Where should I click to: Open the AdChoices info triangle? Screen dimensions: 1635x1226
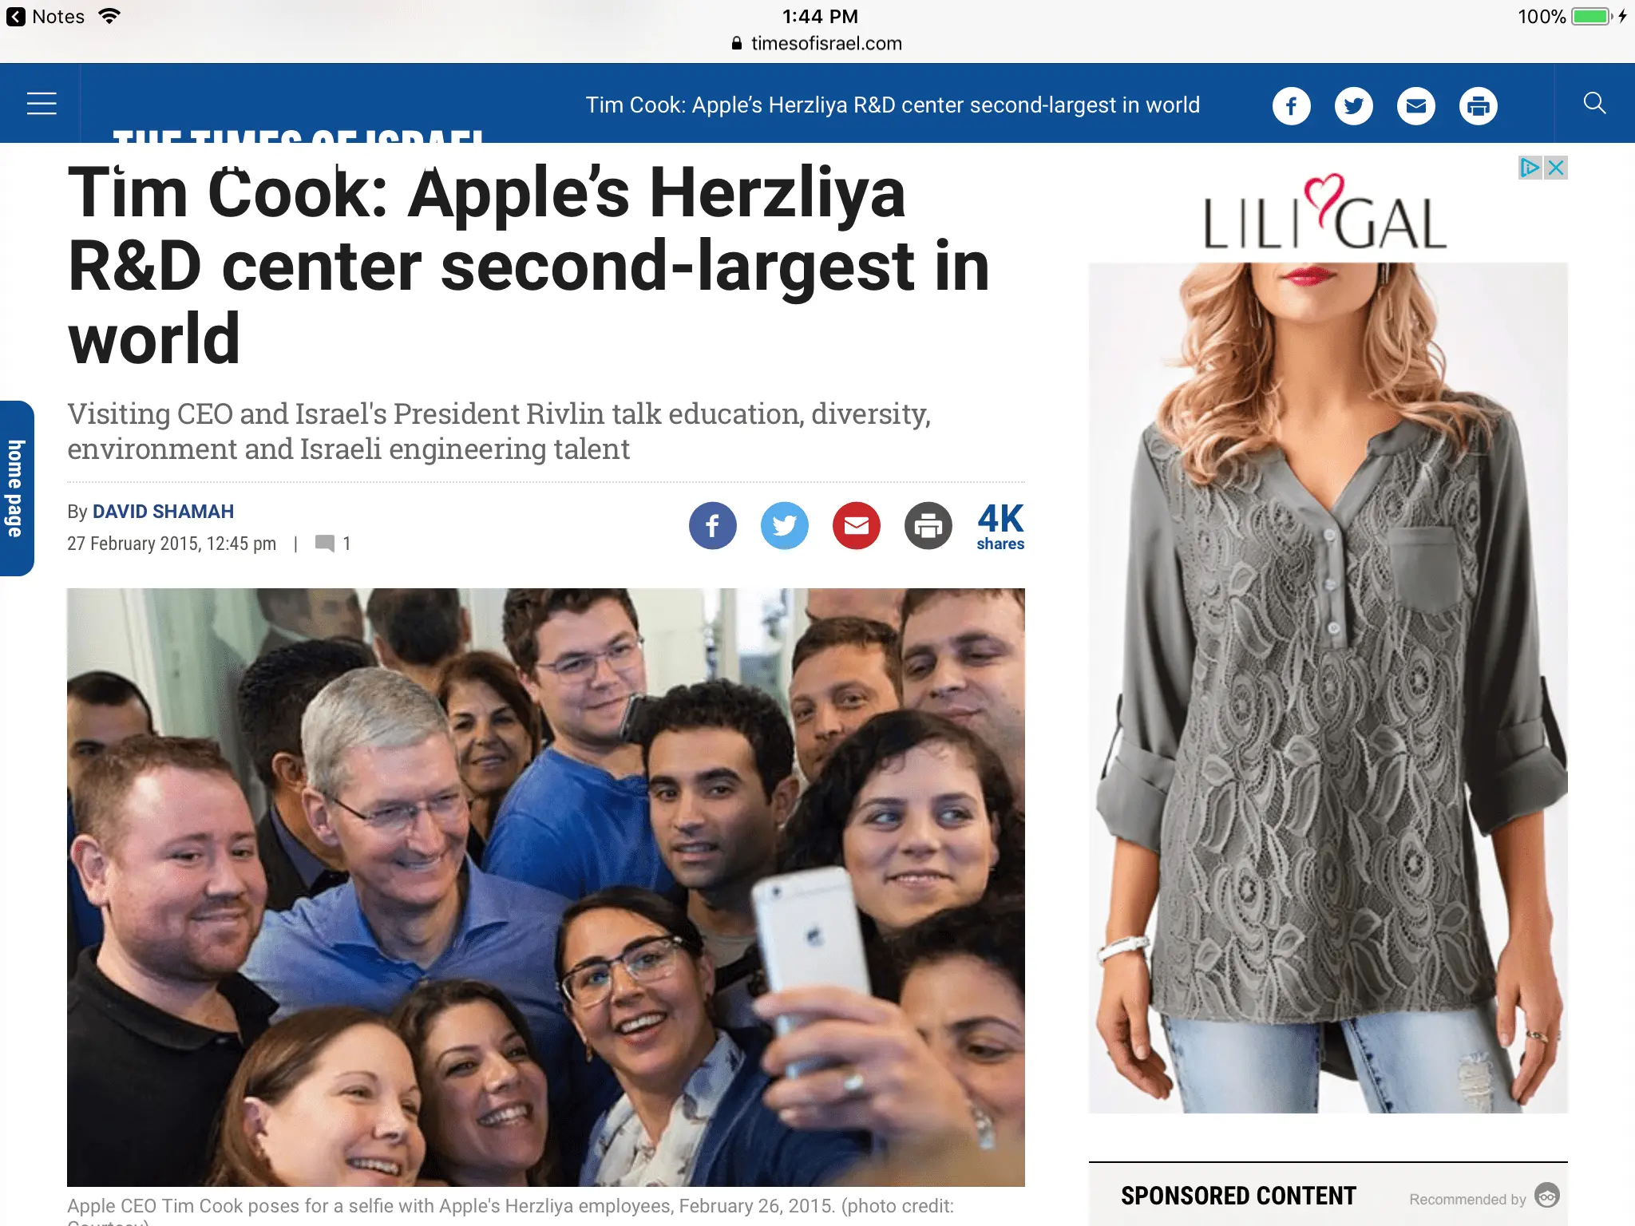point(1530,168)
